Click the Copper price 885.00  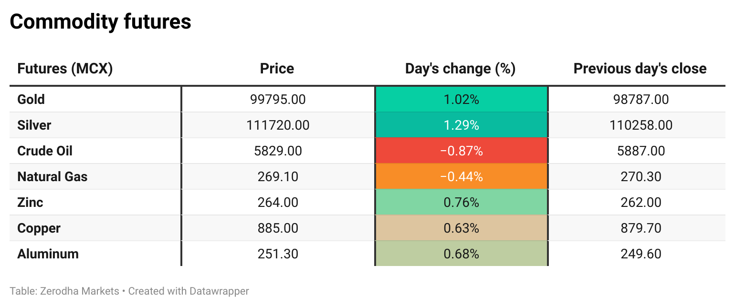pyautogui.click(x=278, y=228)
